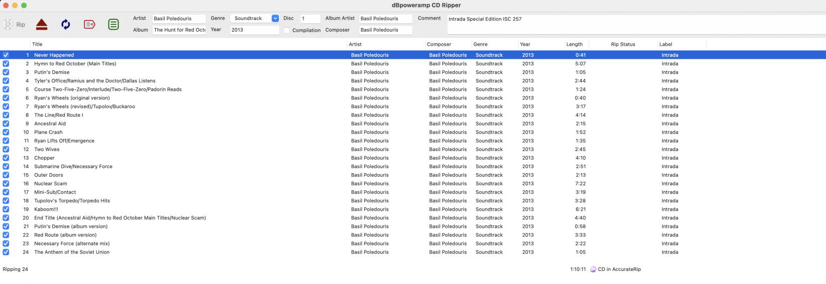Click the AccurateRip disc status icon

tap(593, 269)
